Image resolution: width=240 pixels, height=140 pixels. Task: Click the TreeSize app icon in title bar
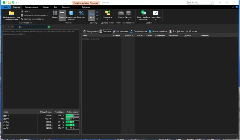click(x=4, y=2)
